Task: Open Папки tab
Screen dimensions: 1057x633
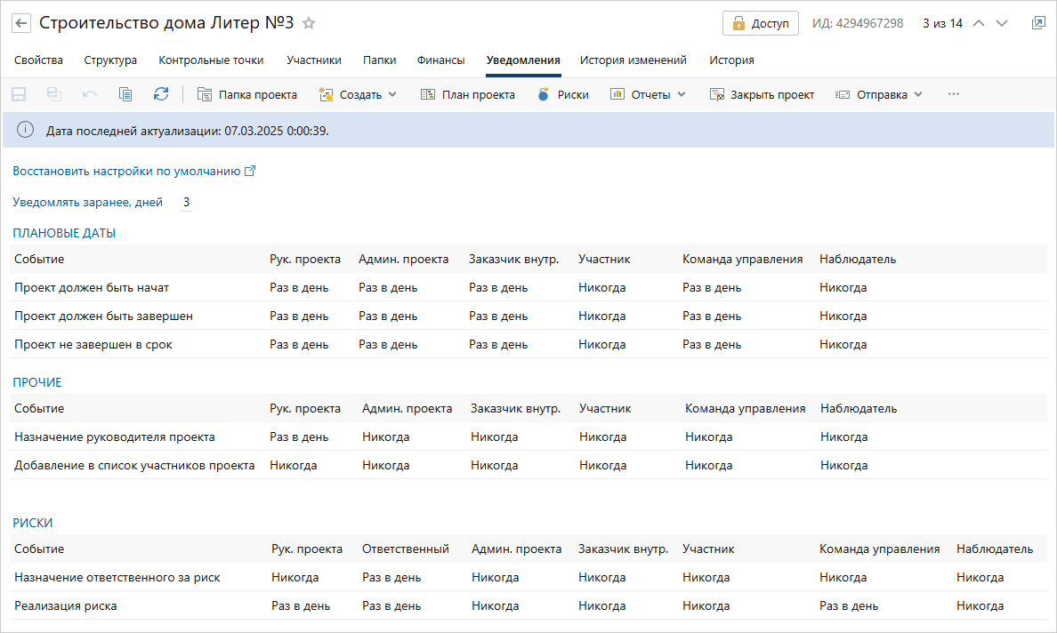Action: pos(380,60)
